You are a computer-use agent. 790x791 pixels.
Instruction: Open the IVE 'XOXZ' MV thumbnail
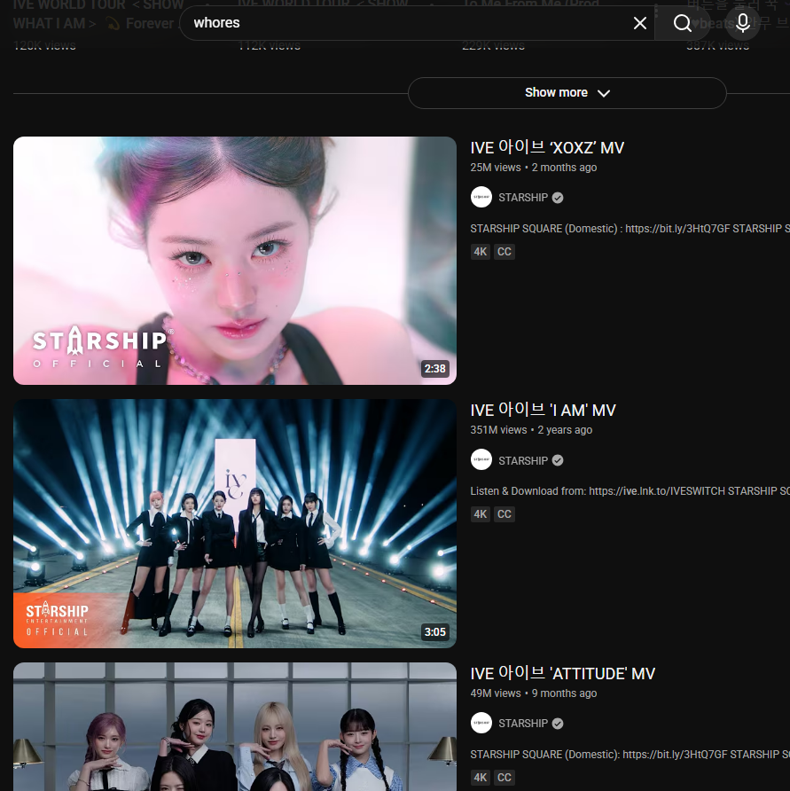pyautogui.click(x=235, y=261)
